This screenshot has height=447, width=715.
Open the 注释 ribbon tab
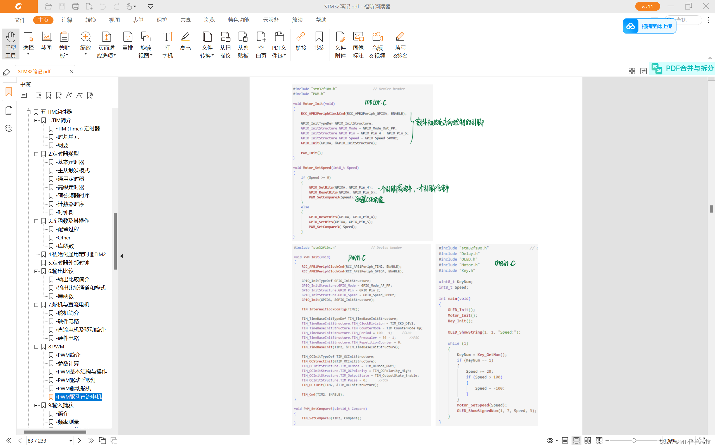(67, 20)
